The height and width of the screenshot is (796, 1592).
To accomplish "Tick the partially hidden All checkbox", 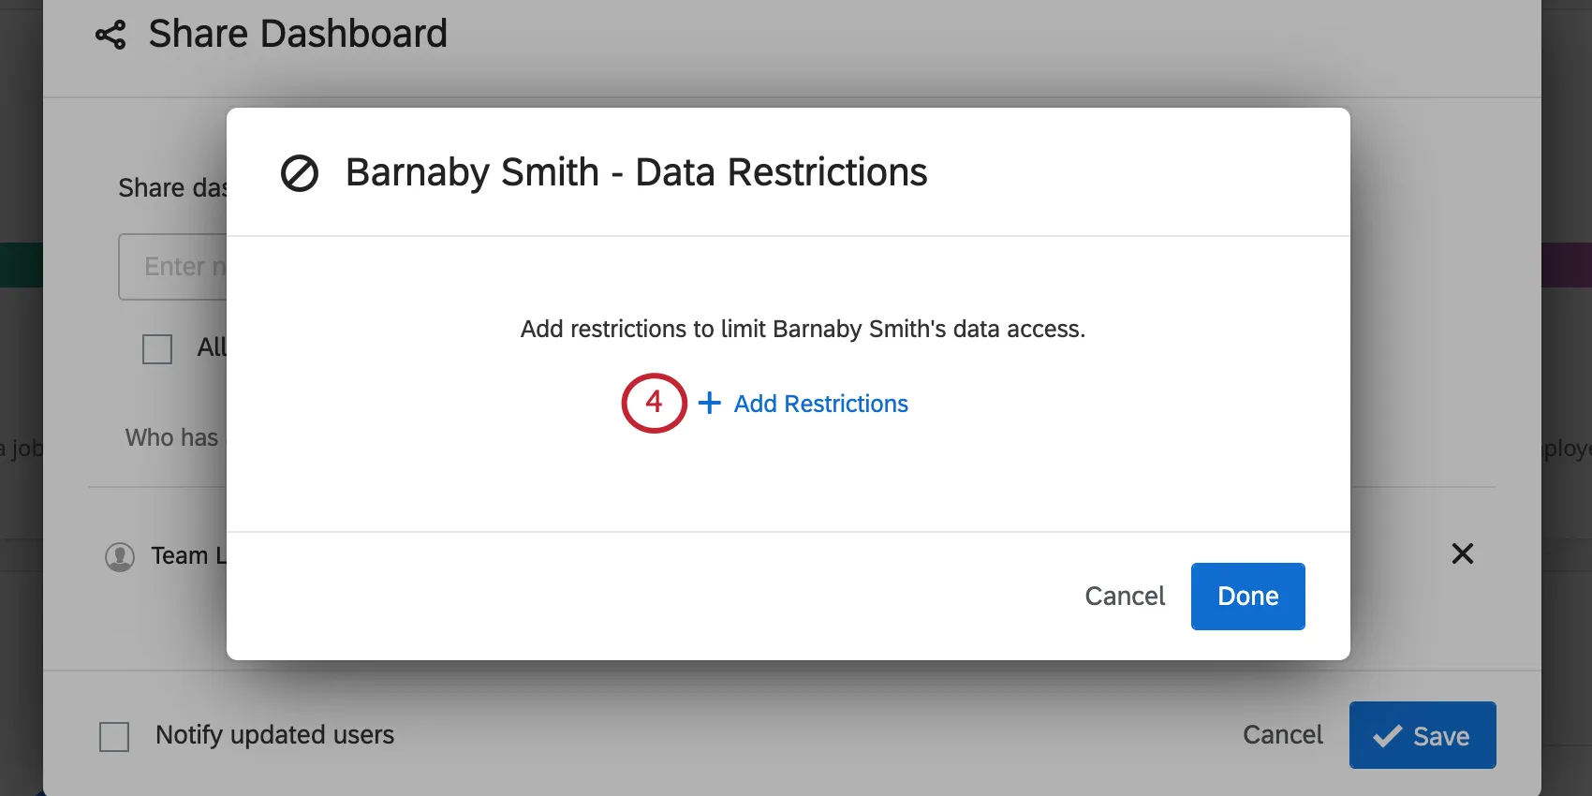I will [x=157, y=349].
